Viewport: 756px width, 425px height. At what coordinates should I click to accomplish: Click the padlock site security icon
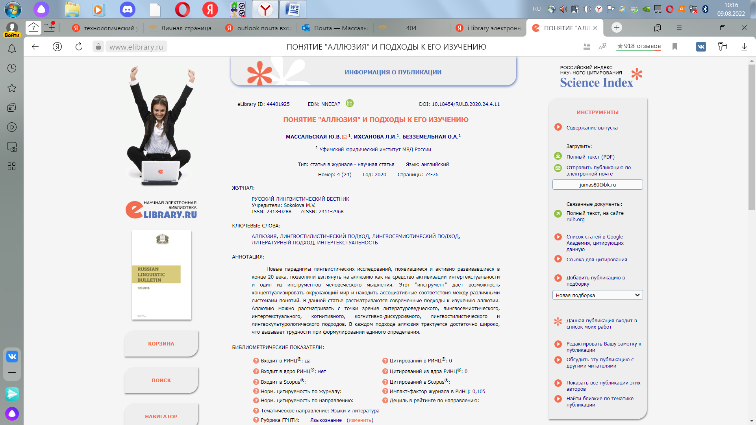[x=98, y=47]
